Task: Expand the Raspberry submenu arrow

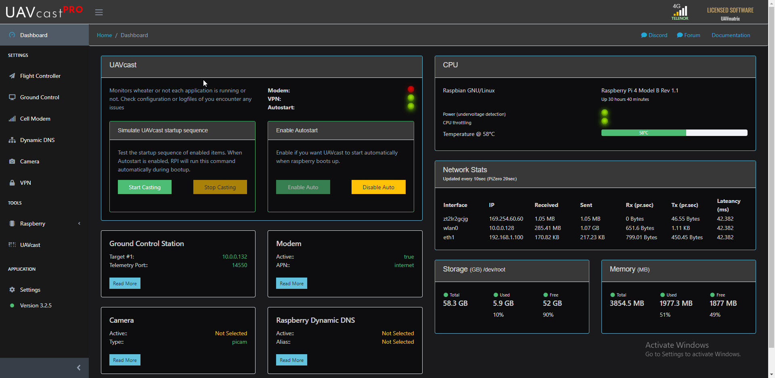Action: coord(79,223)
